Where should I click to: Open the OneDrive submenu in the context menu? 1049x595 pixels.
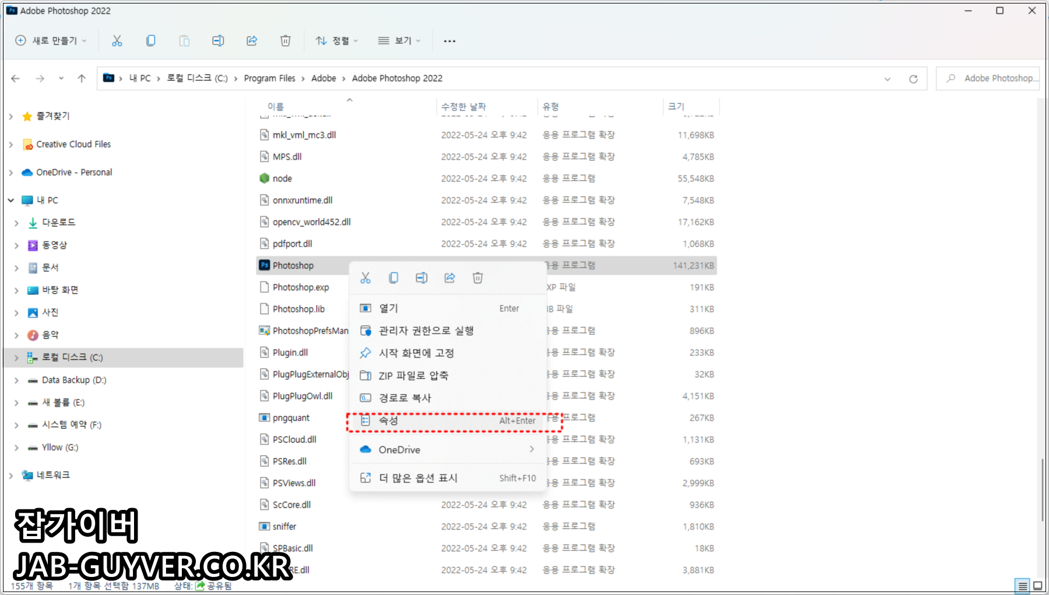click(x=448, y=449)
